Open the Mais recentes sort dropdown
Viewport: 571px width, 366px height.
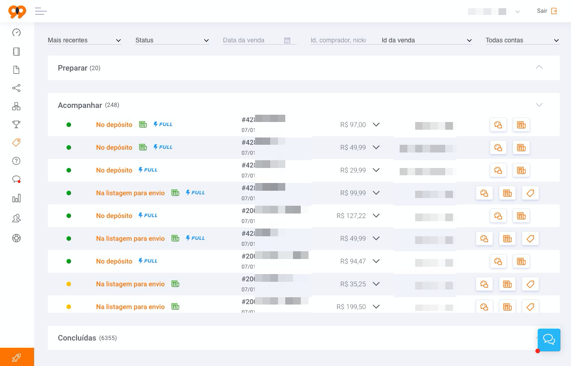85,40
